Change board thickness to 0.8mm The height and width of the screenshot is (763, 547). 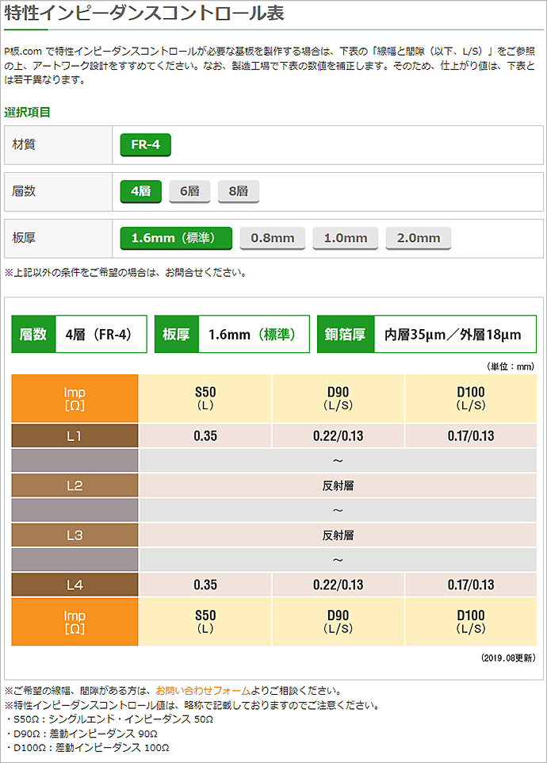273,238
